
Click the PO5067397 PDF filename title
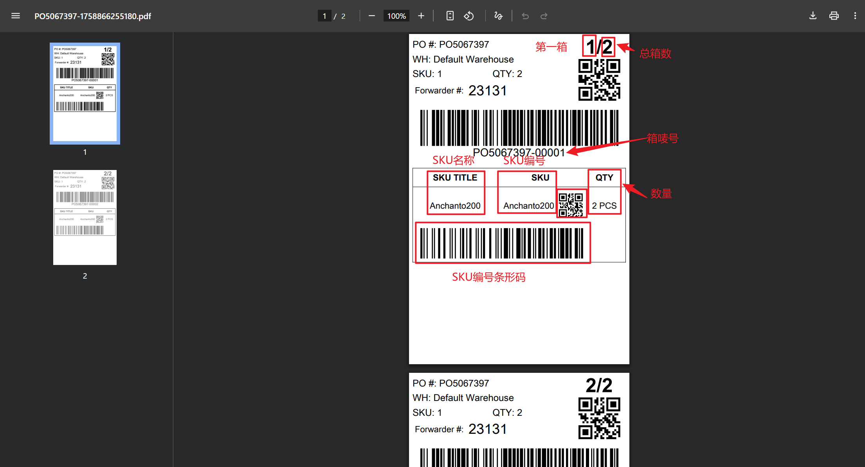[93, 16]
